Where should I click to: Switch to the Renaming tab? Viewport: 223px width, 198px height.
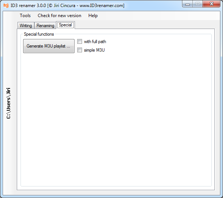click(45, 26)
